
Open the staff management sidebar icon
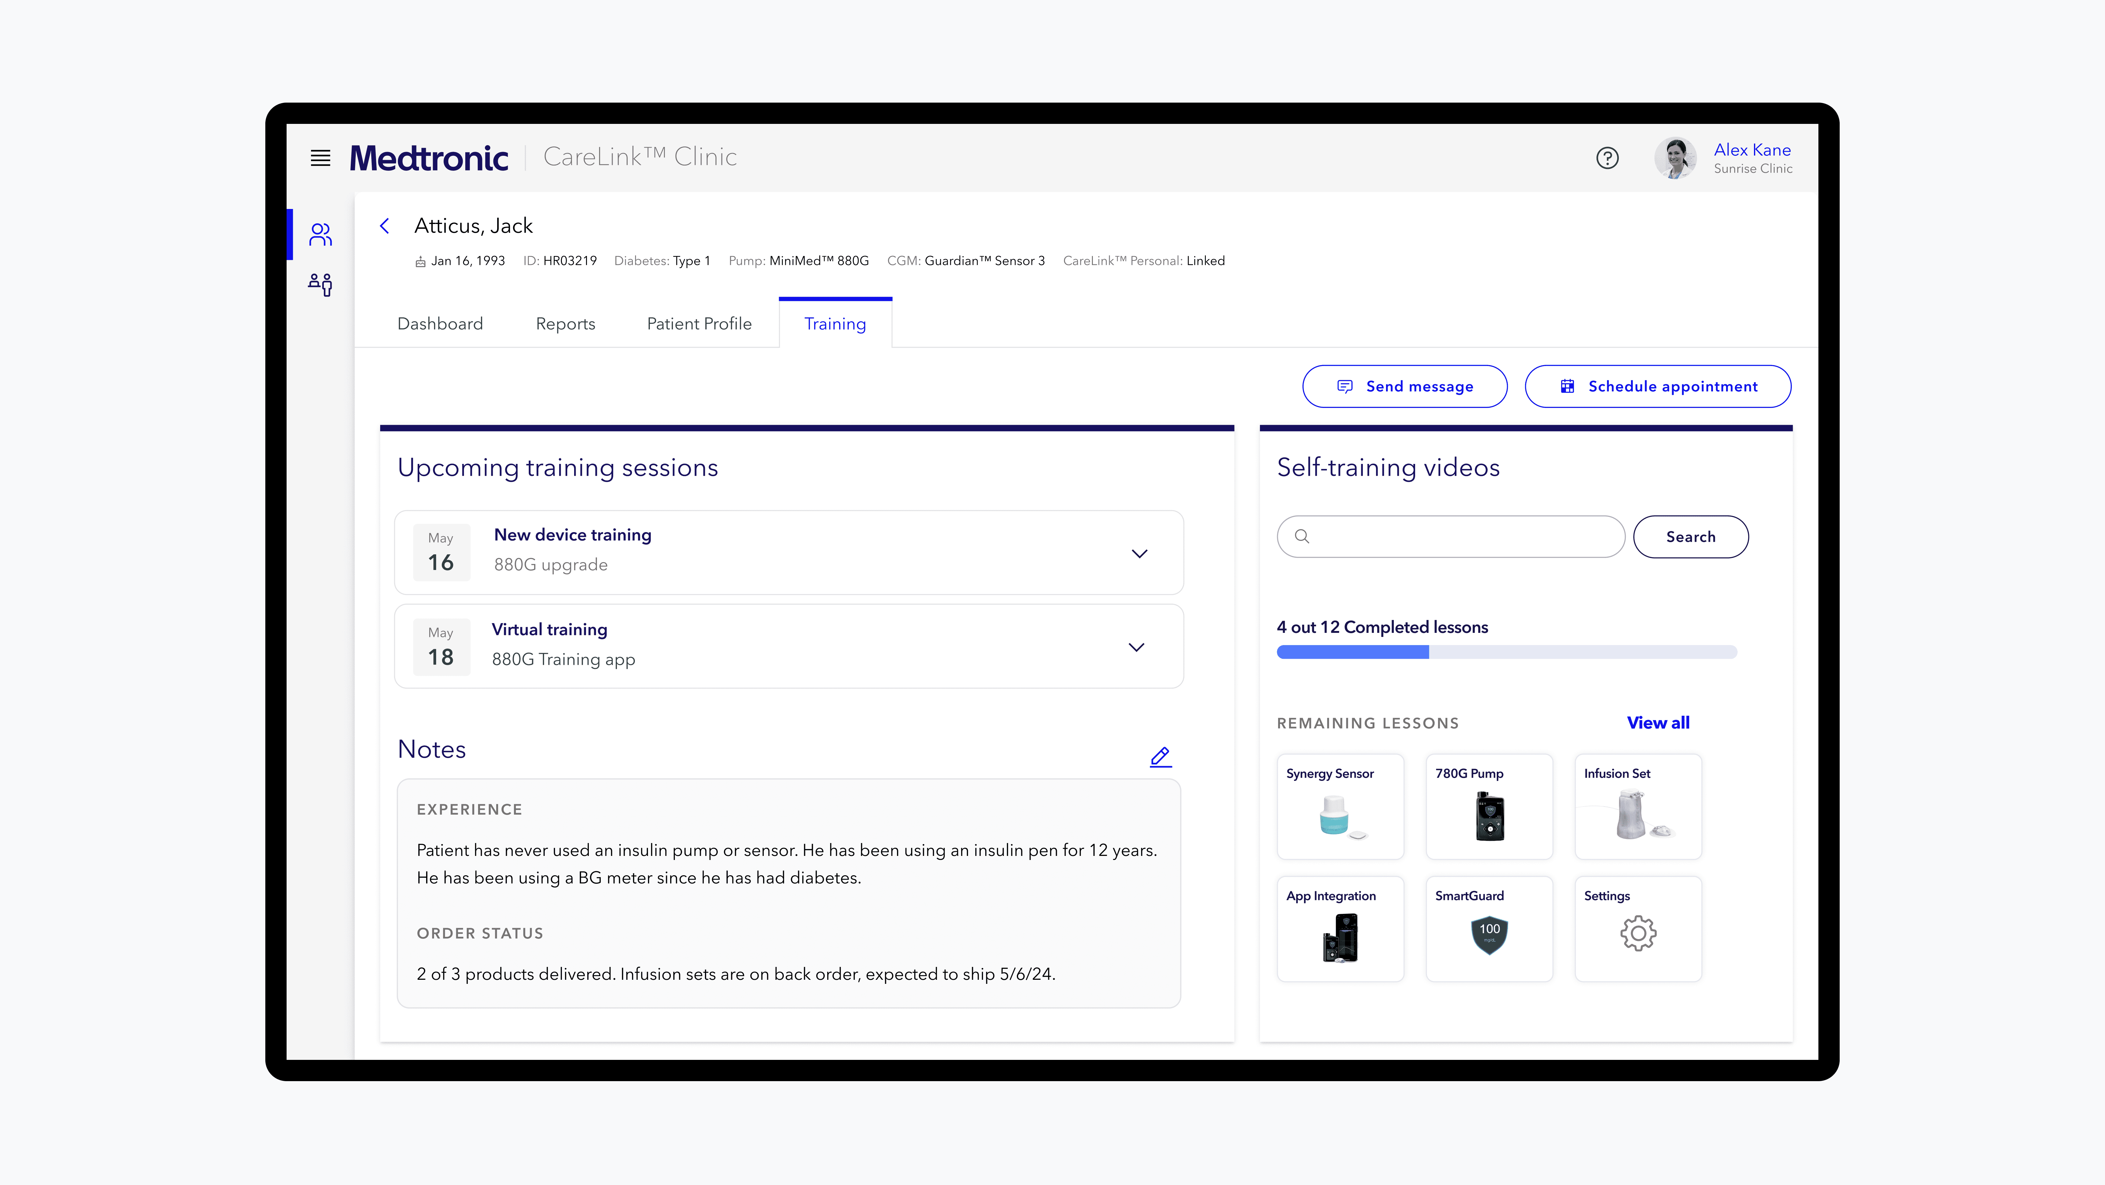(320, 284)
